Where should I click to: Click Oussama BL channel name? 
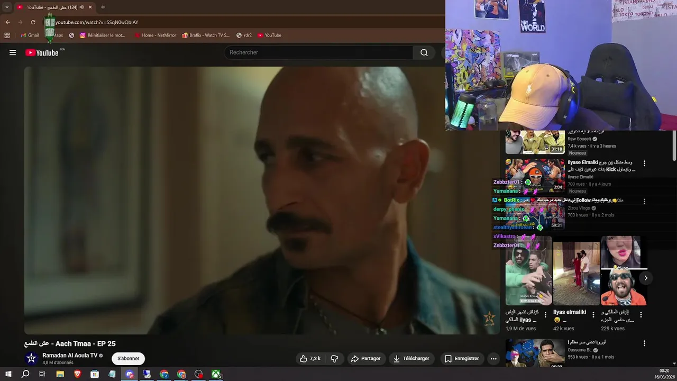pos(580,350)
